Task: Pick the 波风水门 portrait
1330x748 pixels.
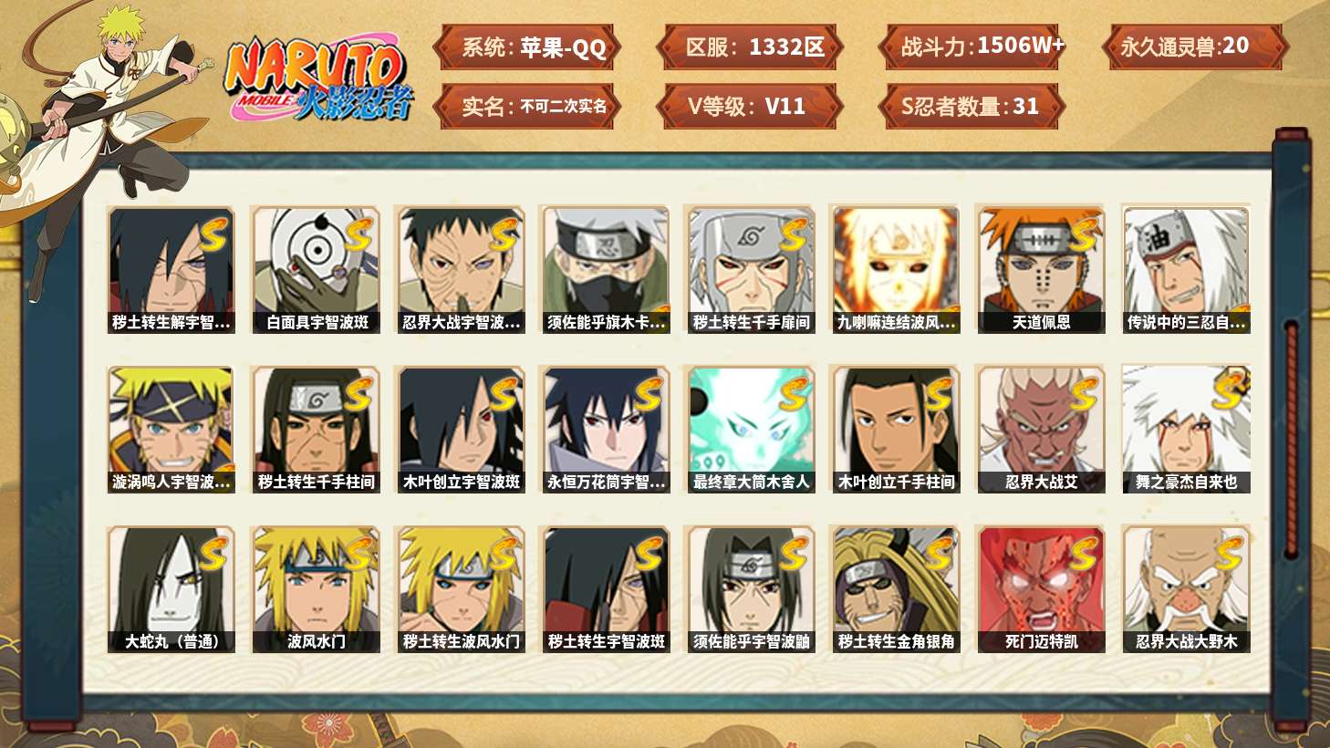Action: click(316, 589)
